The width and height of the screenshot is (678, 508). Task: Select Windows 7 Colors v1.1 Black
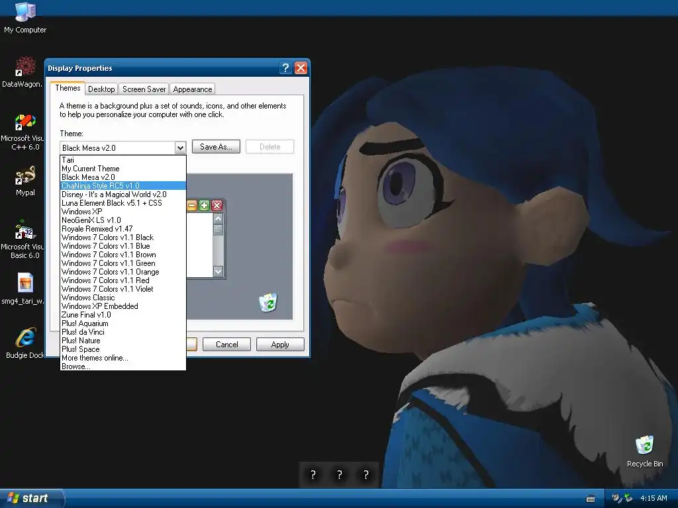(122, 237)
